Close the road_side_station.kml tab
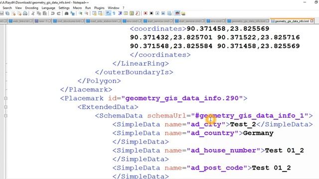Image resolution: width=319 pixels, height=179 pixels. pos(119,21)
